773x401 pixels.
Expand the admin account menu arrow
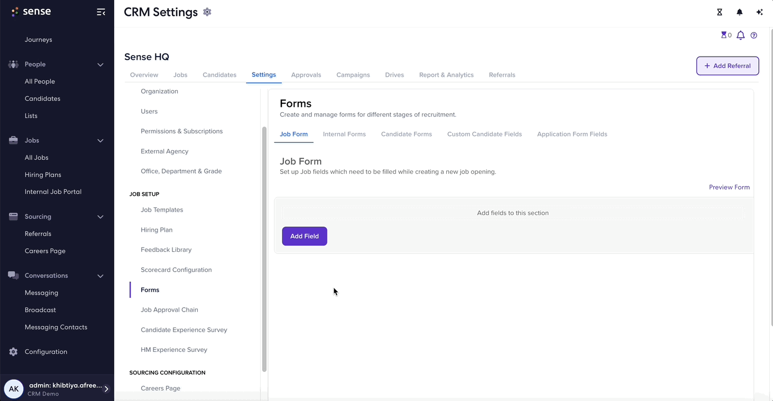[106, 389]
